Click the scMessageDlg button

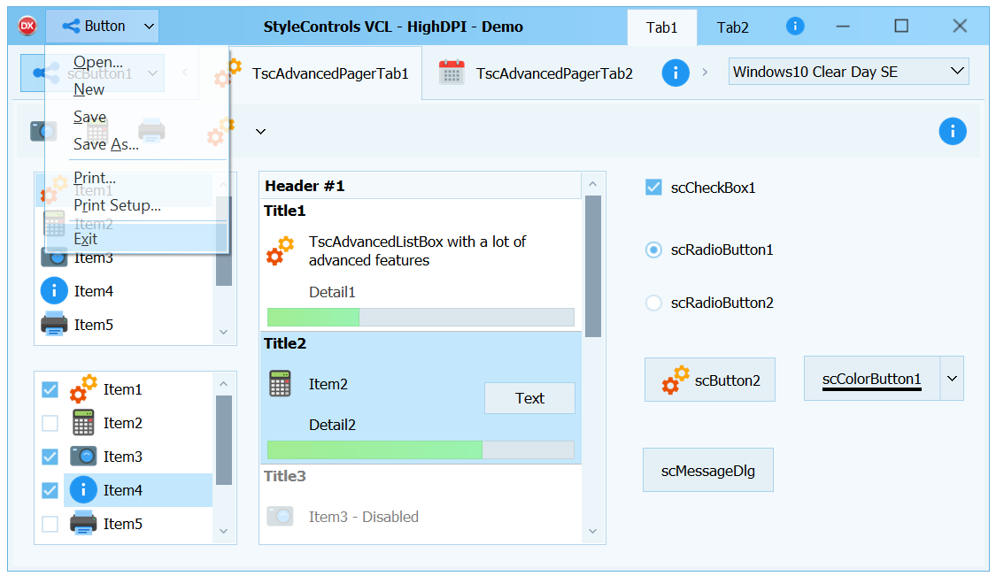[x=708, y=471]
